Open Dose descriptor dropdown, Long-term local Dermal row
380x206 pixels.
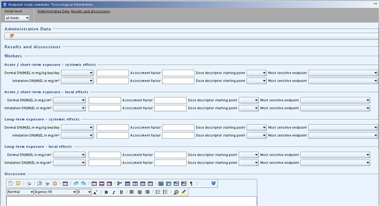tap(249, 154)
